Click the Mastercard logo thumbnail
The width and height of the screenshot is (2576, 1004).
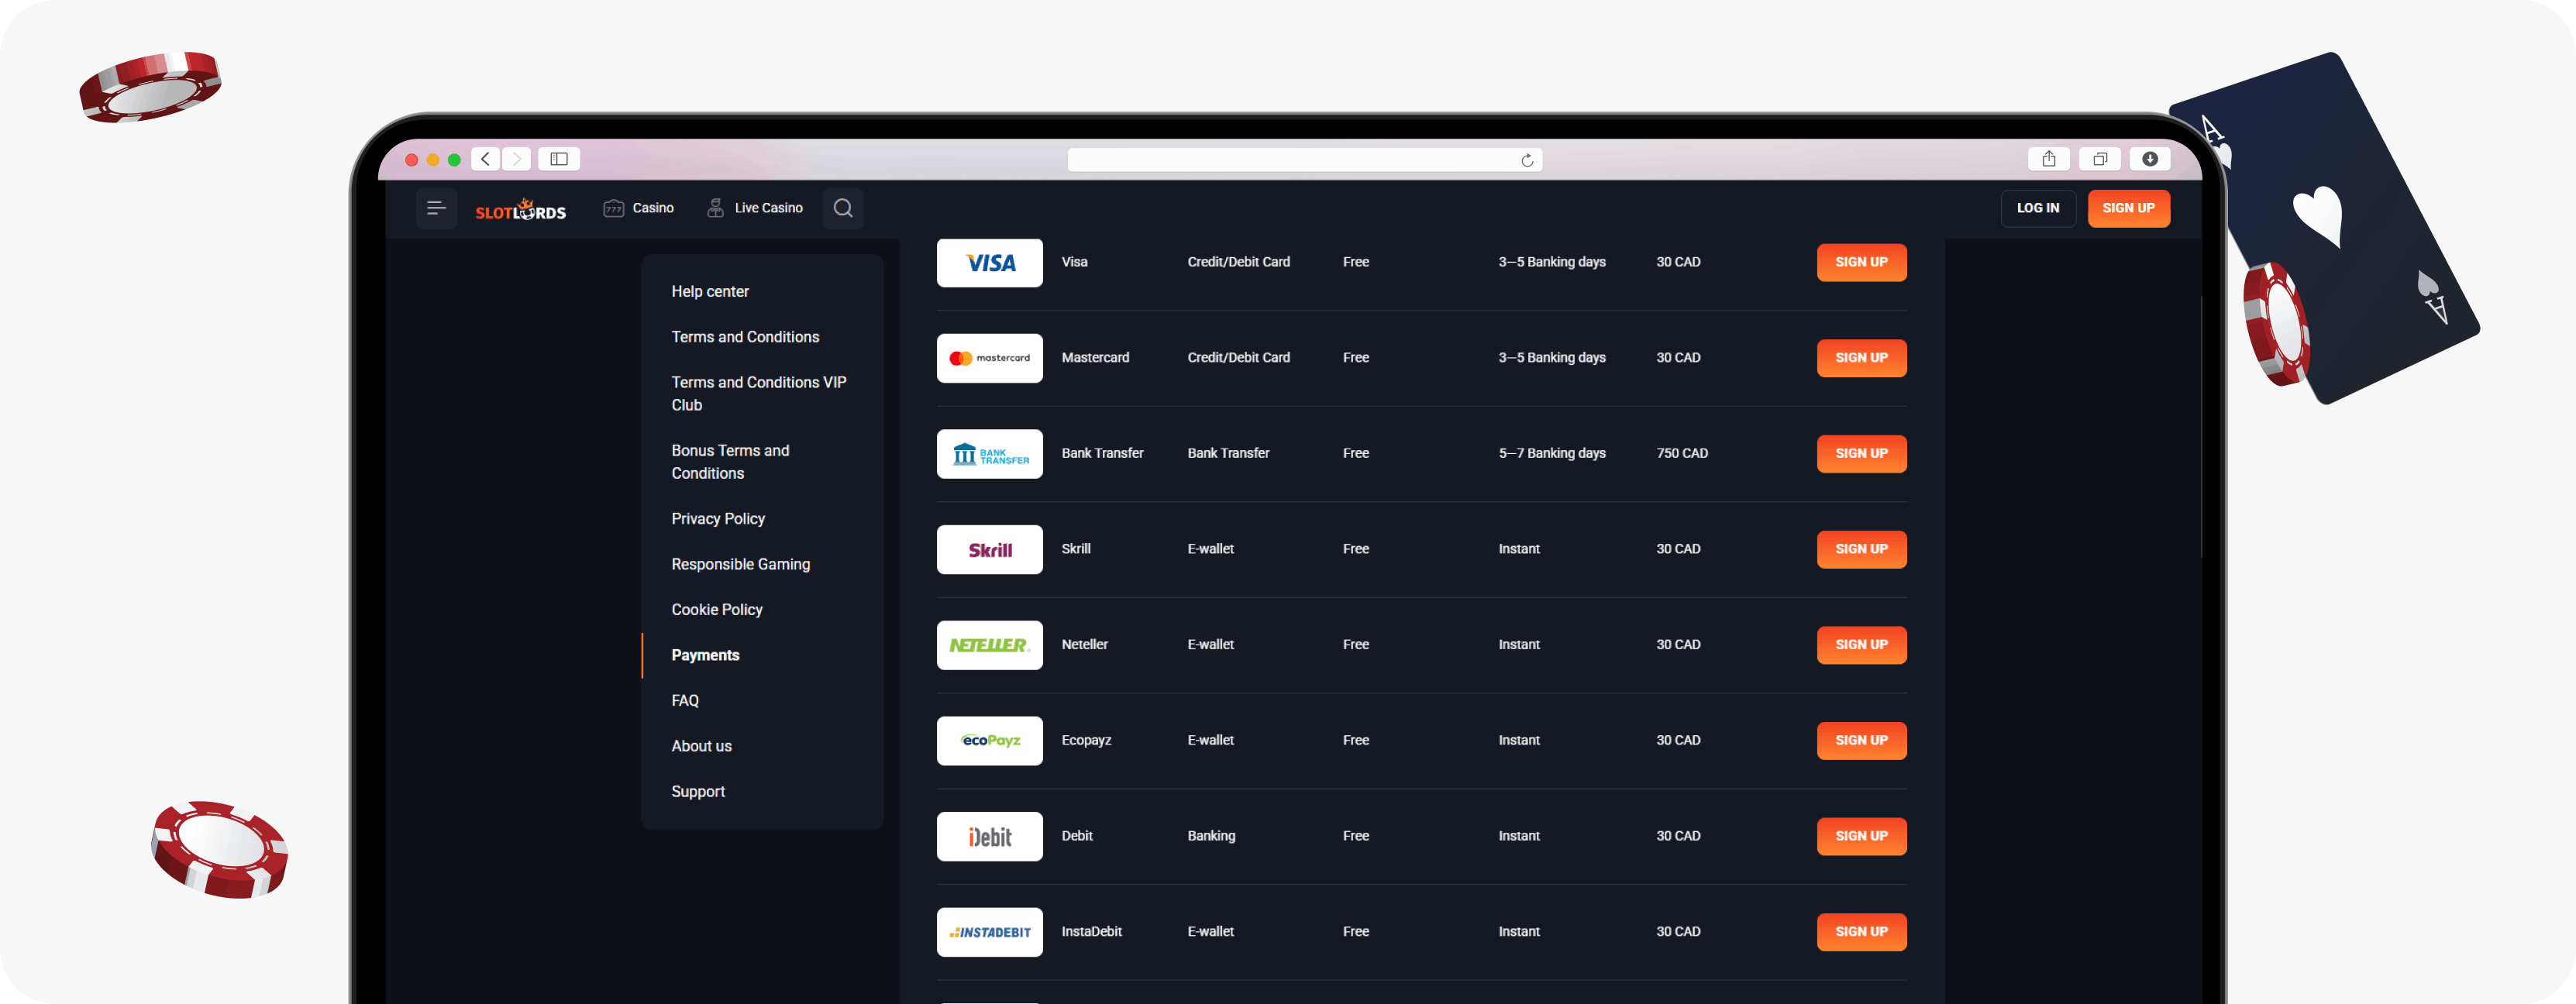pos(989,358)
